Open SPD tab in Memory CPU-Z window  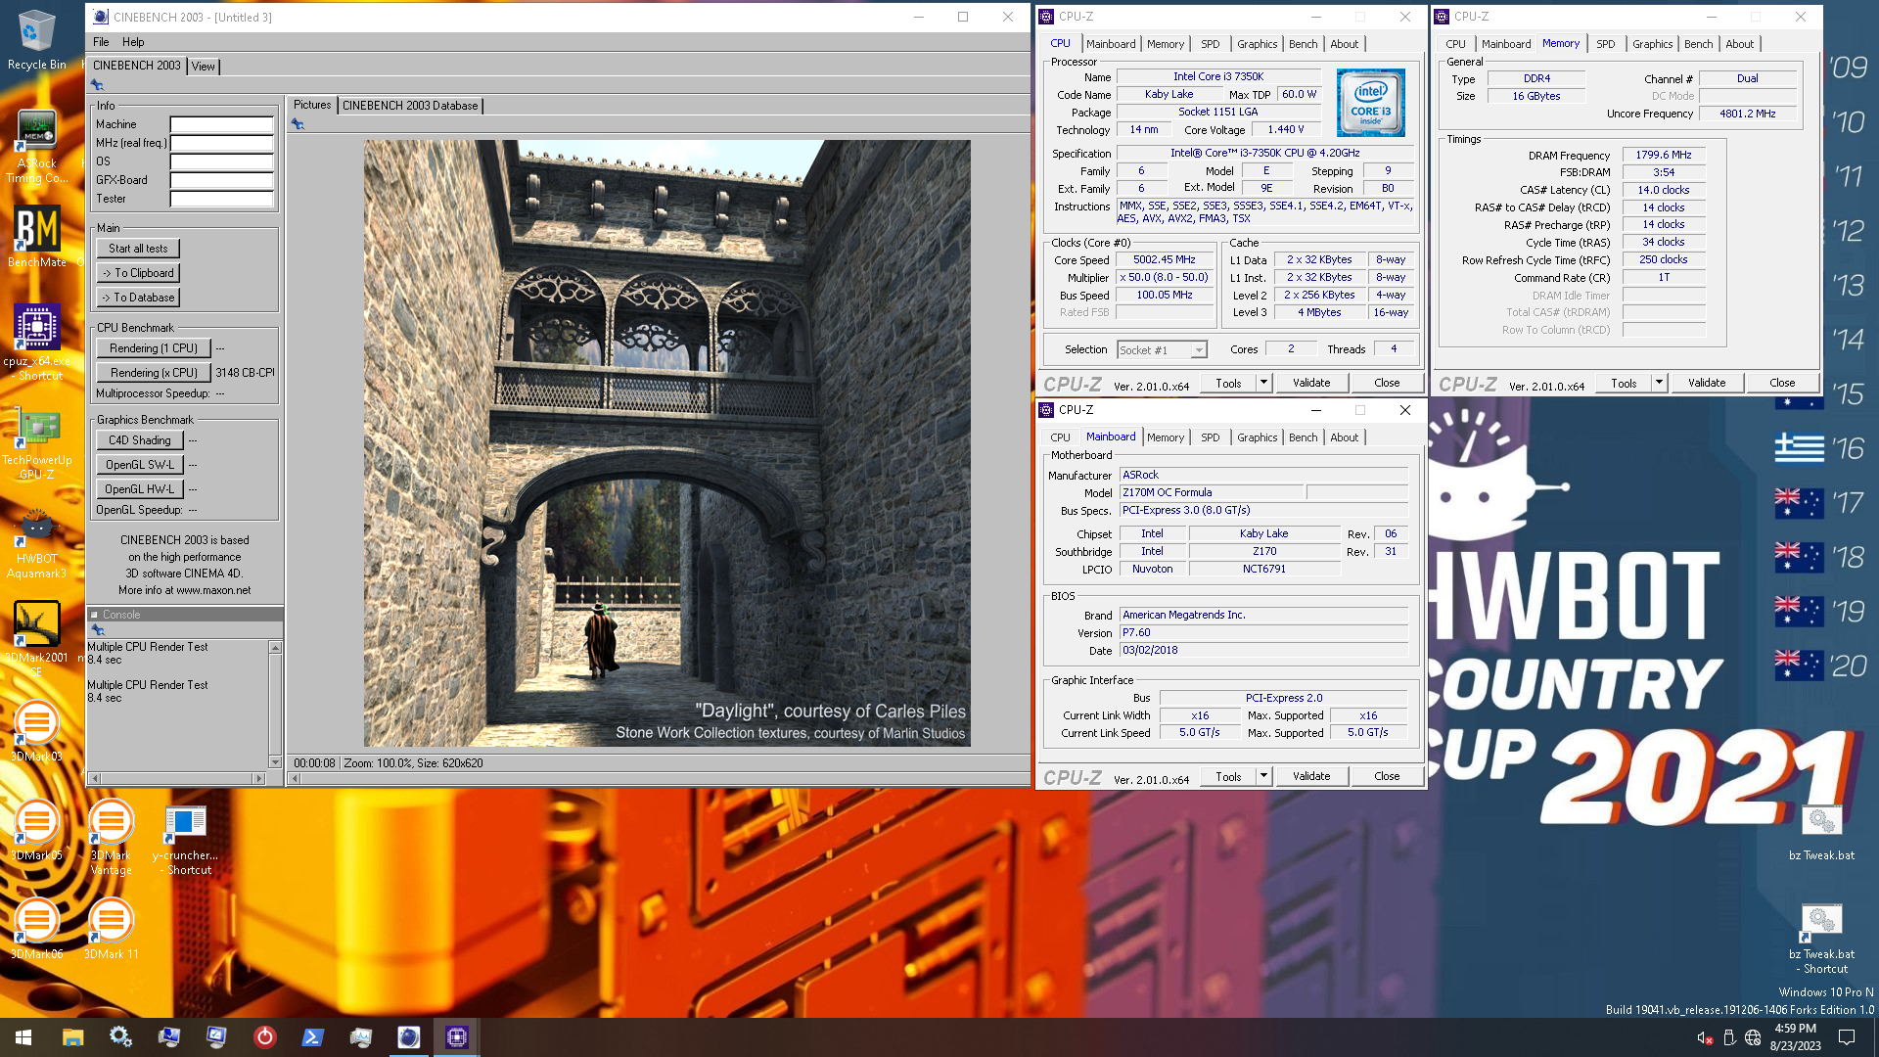tap(1605, 44)
